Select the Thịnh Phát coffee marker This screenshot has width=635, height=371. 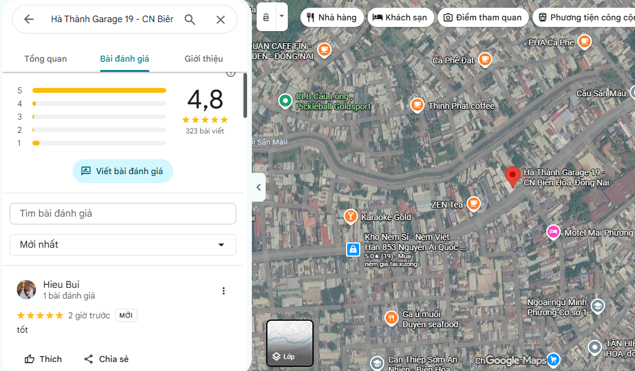click(x=417, y=105)
